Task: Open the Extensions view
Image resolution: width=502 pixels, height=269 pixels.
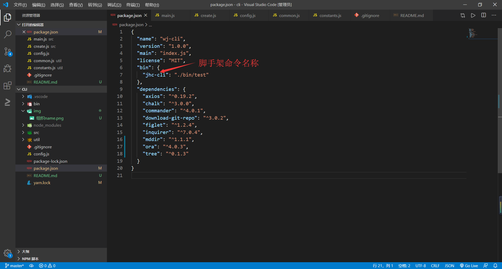Action: pyautogui.click(x=8, y=85)
